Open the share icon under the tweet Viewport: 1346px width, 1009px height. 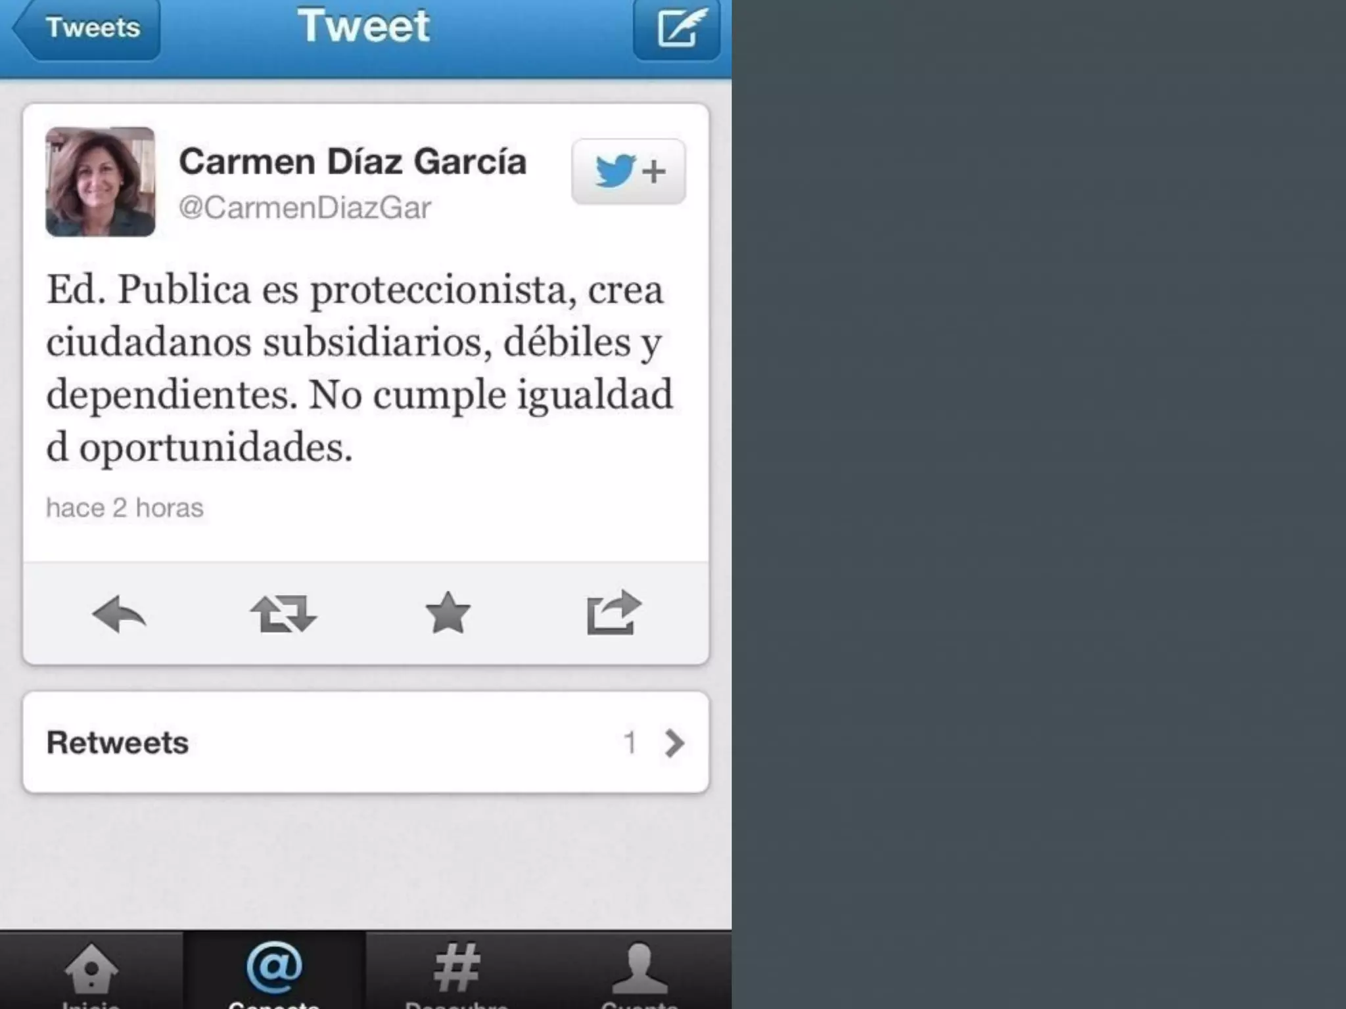click(x=613, y=612)
